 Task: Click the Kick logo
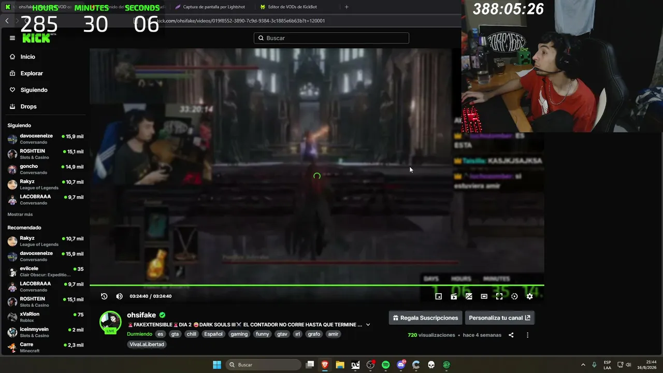coord(36,38)
